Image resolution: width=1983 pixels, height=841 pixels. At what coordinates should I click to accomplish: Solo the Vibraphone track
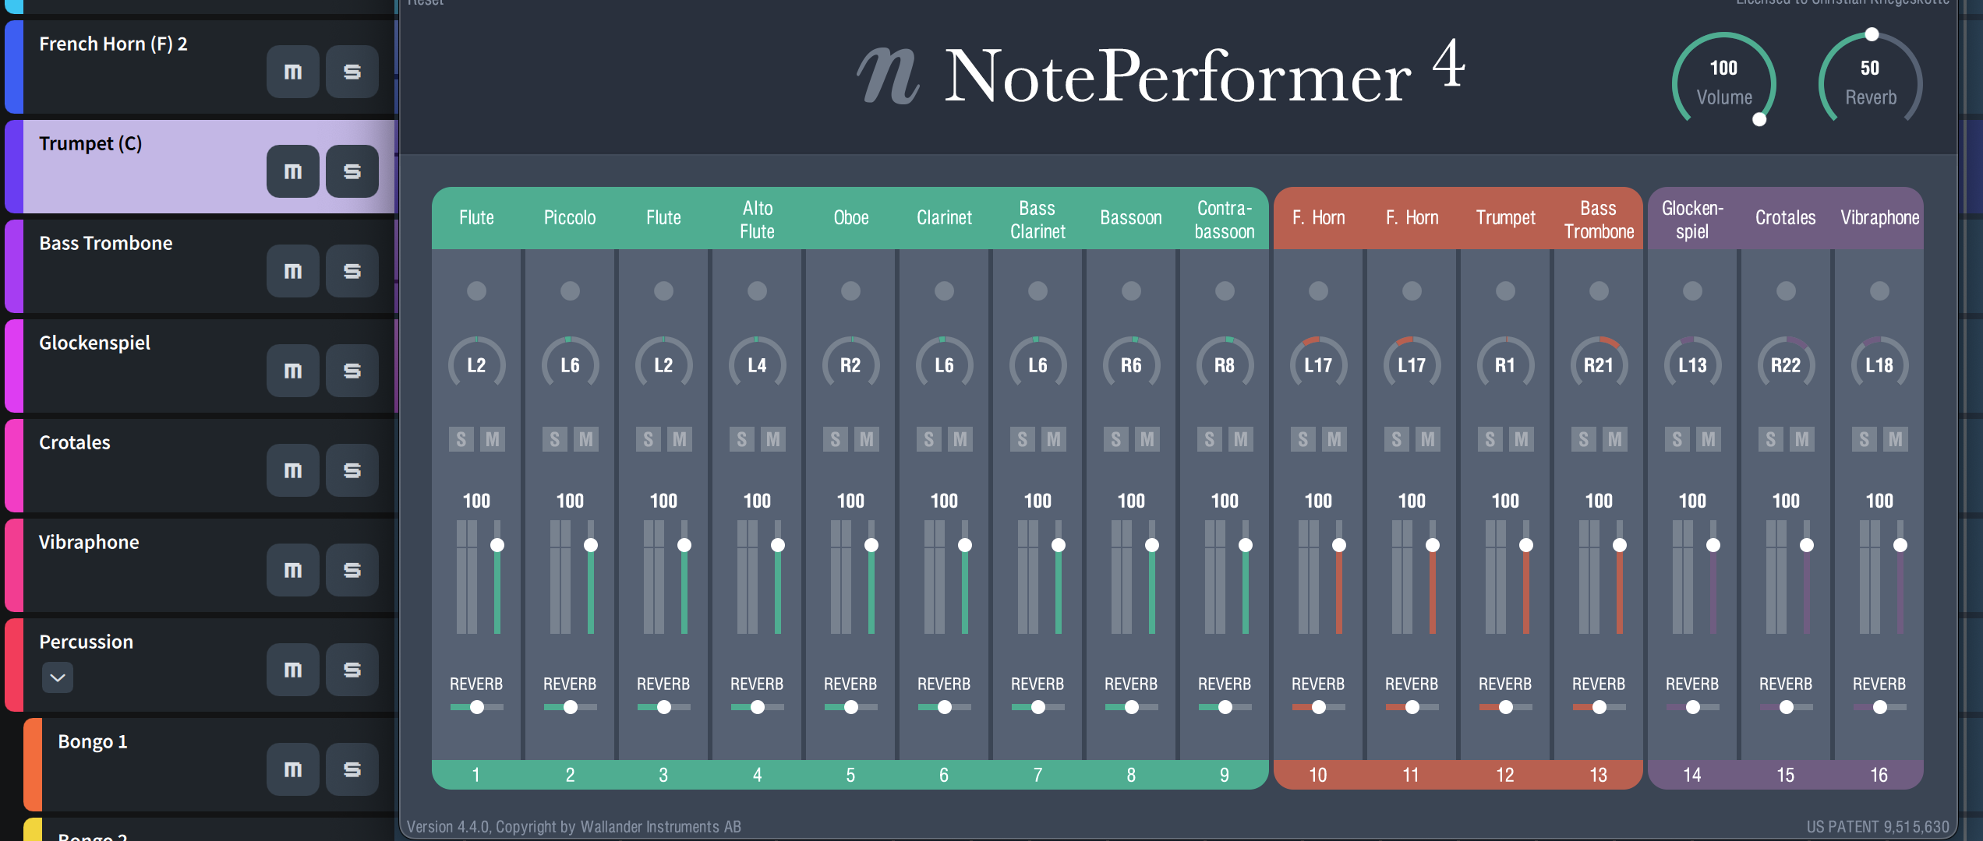[x=352, y=570]
